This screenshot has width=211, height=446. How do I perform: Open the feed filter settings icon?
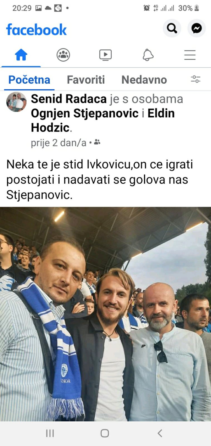[x=195, y=79]
